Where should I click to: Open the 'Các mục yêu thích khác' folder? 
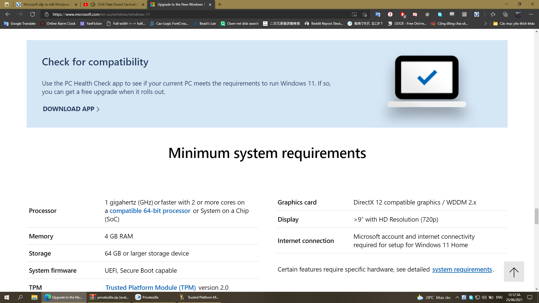point(514,24)
